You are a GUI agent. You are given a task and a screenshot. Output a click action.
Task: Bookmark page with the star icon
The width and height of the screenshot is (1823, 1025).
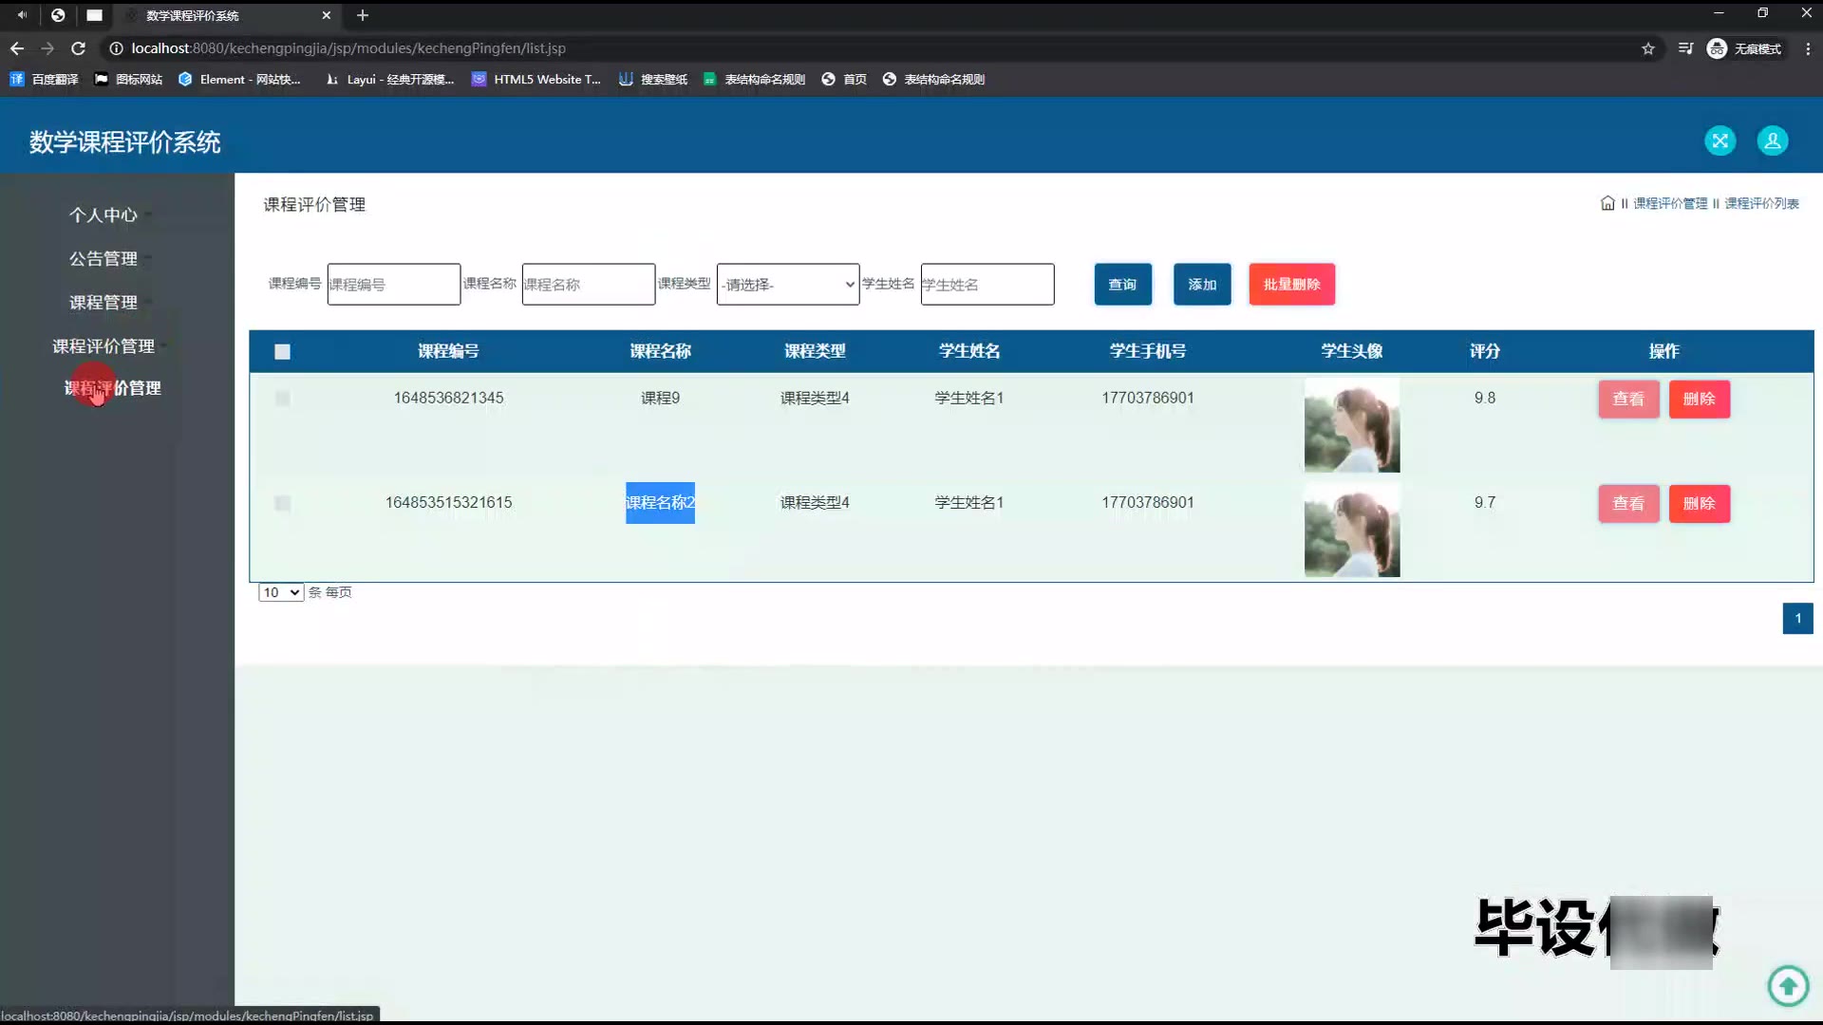coord(1648,48)
